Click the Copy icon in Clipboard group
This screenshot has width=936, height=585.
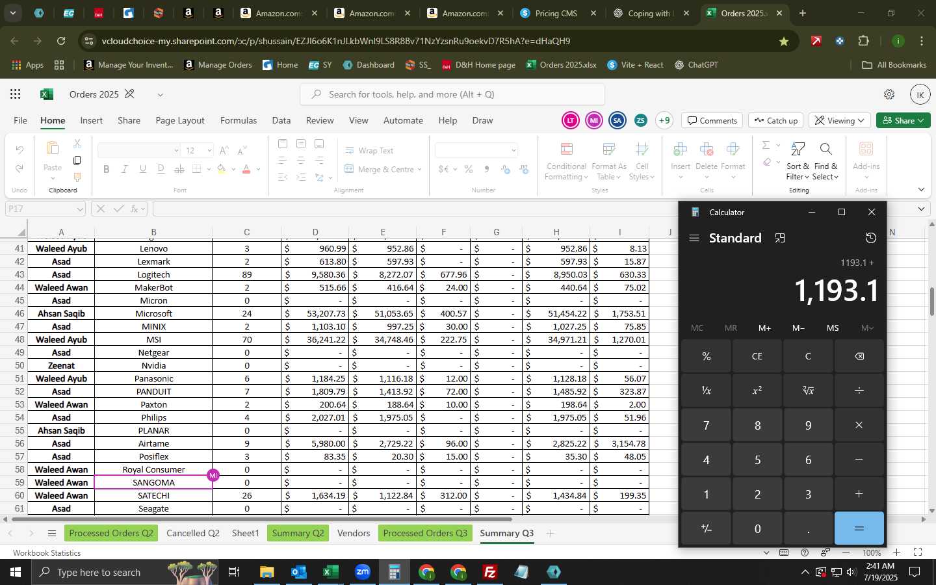[x=77, y=160]
